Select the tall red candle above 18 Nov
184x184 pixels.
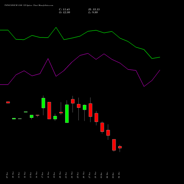point(49,110)
